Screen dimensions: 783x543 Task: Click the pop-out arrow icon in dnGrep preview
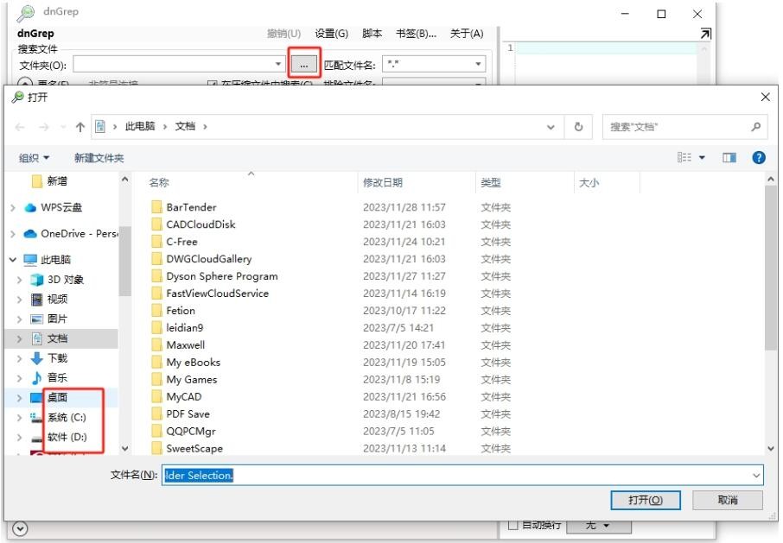tap(705, 34)
